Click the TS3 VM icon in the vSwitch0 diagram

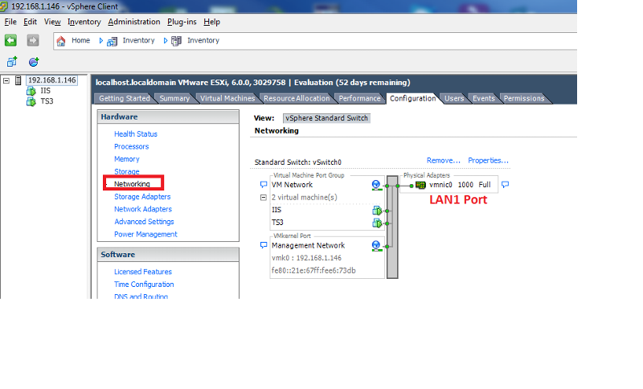pos(377,223)
